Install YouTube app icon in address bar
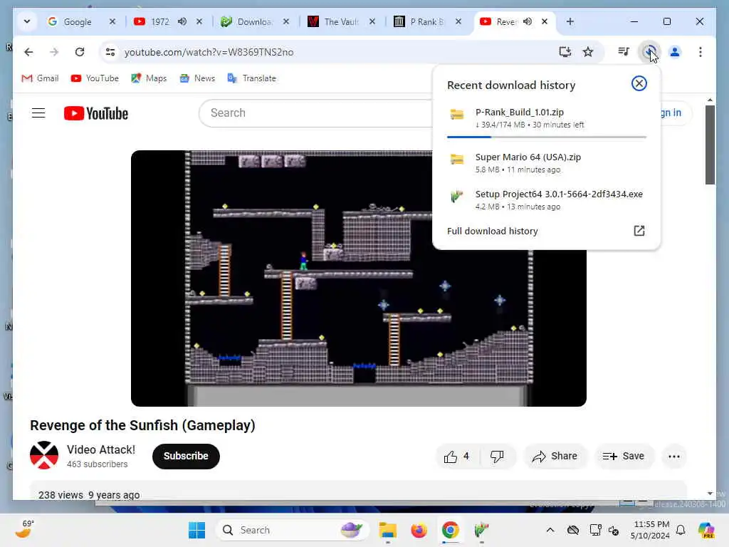Image resolution: width=729 pixels, height=547 pixels. tap(565, 52)
